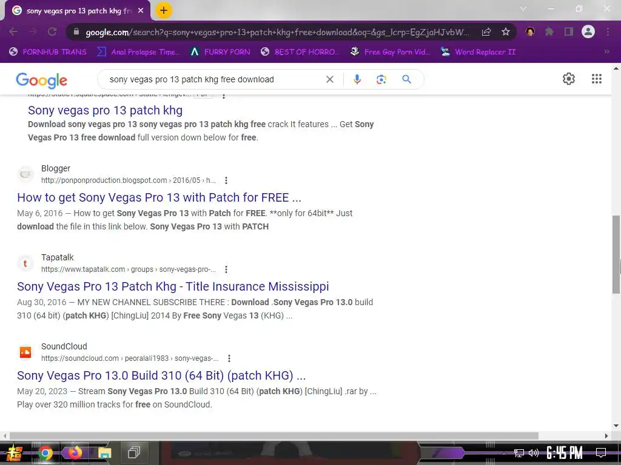621x465 pixels.
Task: Click the SoundCloud site favicon
Action: click(25, 352)
